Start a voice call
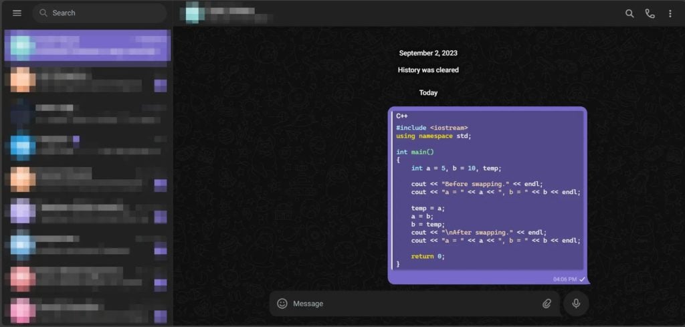 click(x=650, y=13)
